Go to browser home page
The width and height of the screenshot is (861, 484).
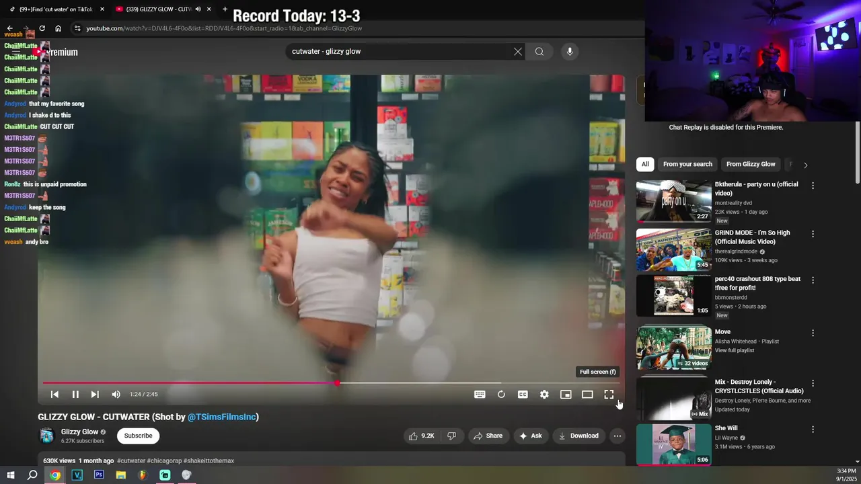[58, 28]
